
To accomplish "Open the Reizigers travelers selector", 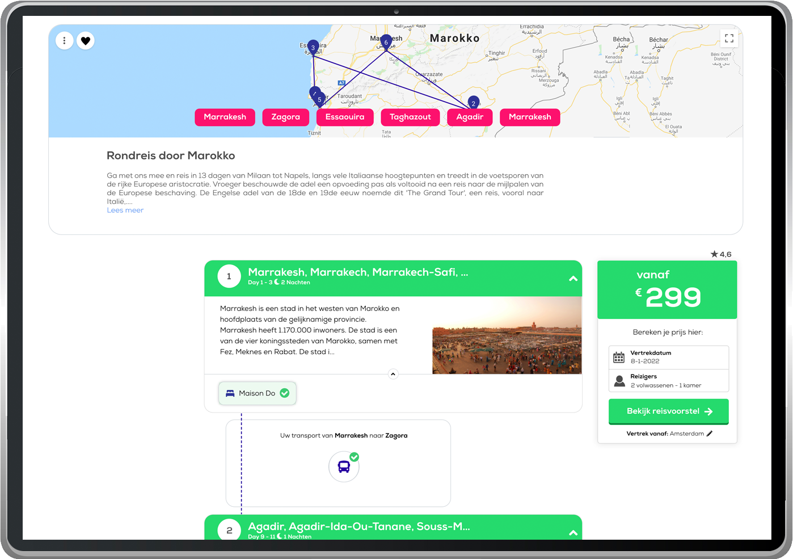I will (x=669, y=381).
